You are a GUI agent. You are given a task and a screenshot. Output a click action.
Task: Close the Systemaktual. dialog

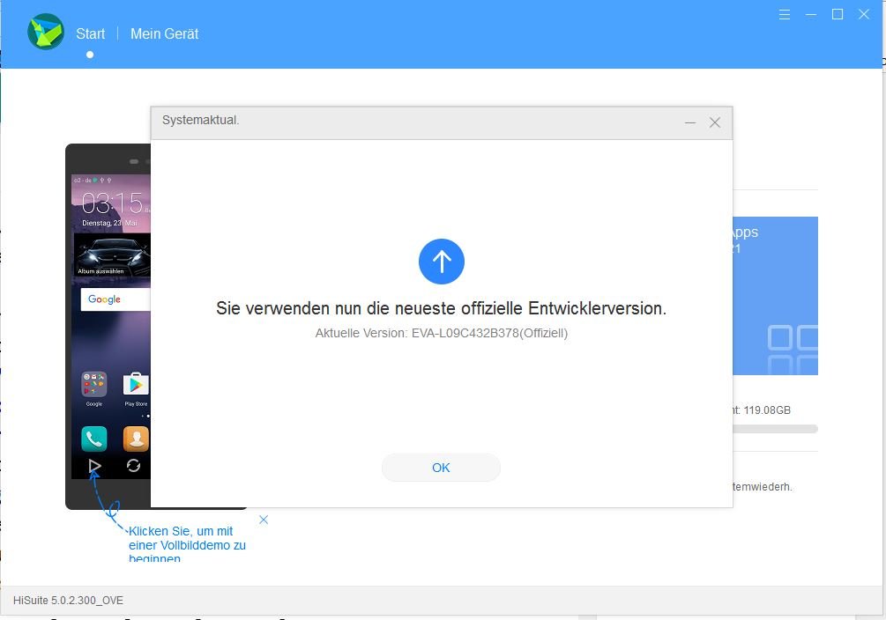tap(715, 122)
